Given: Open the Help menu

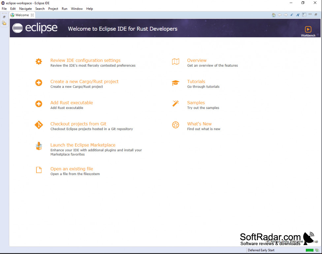Looking at the screenshot, I should tap(89, 9).
